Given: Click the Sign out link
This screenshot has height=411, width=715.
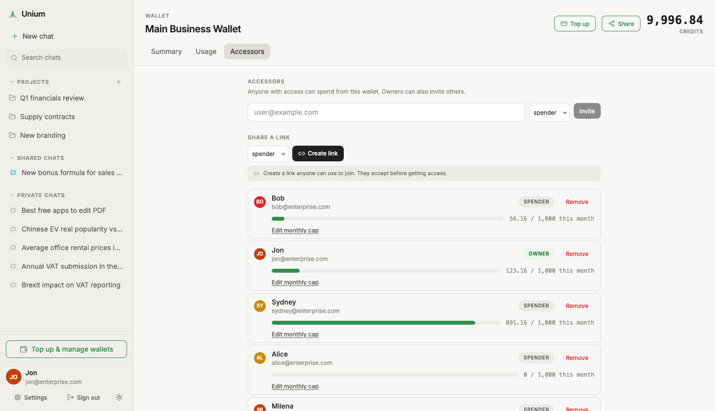Looking at the screenshot, I should (83, 397).
